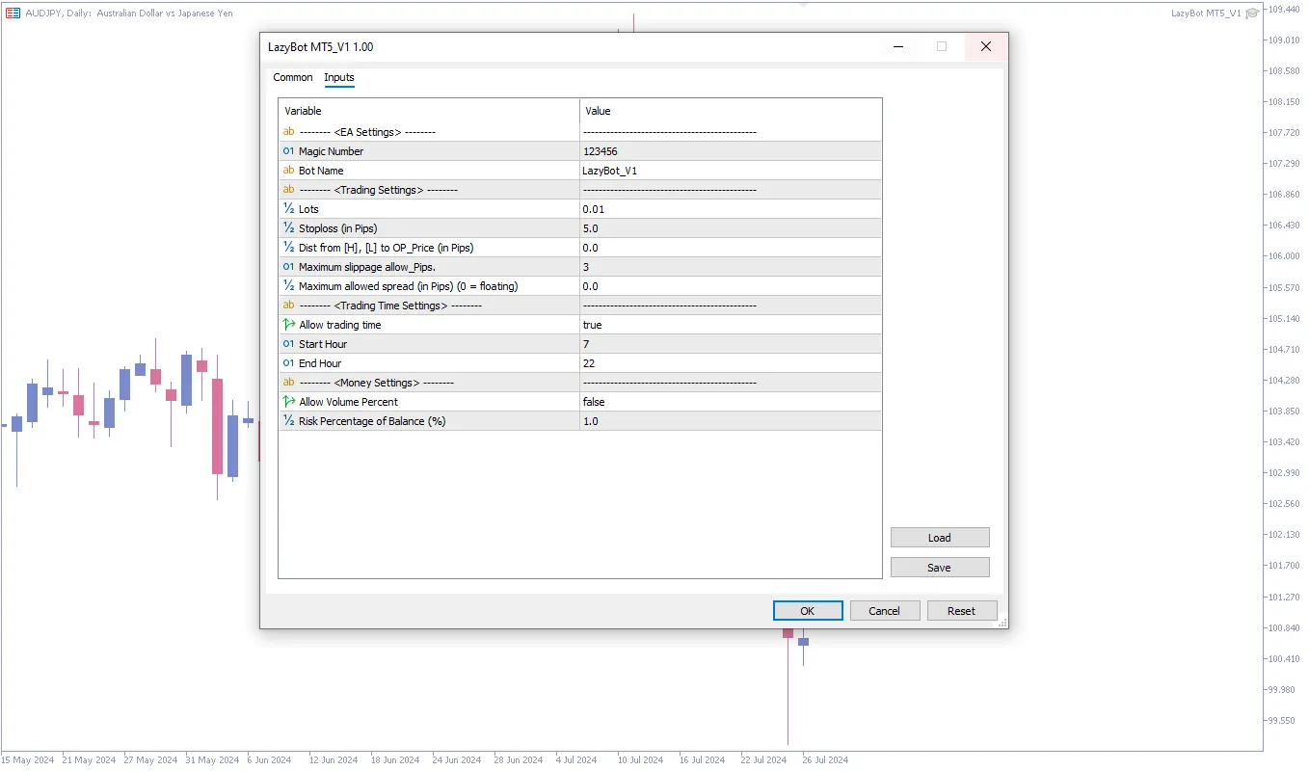Screen dimensions: 1309x771
Task: Edit the Stoploss value 5.0
Action: coord(731,228)
